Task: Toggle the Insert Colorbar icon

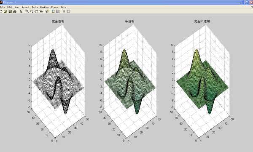Action: click(x=53, y=11)
